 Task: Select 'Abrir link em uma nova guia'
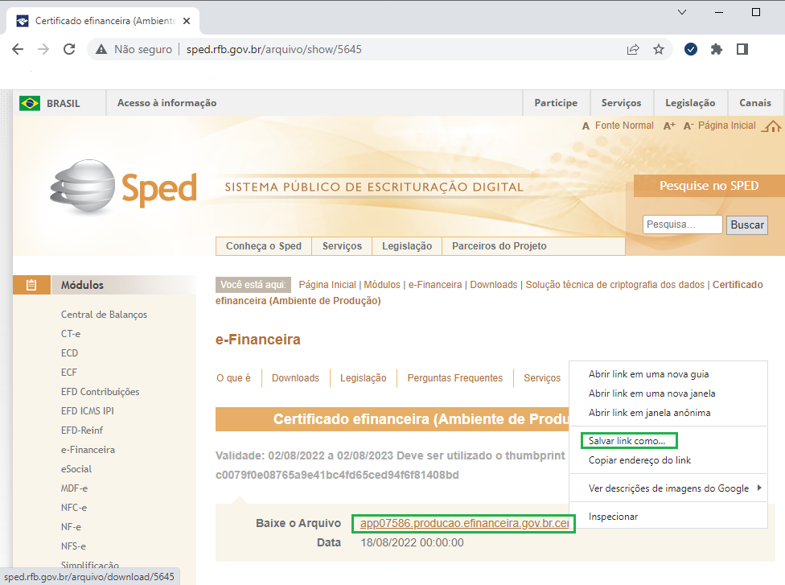coord(668,374)
